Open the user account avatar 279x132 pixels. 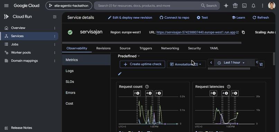[x=271, y=6]
